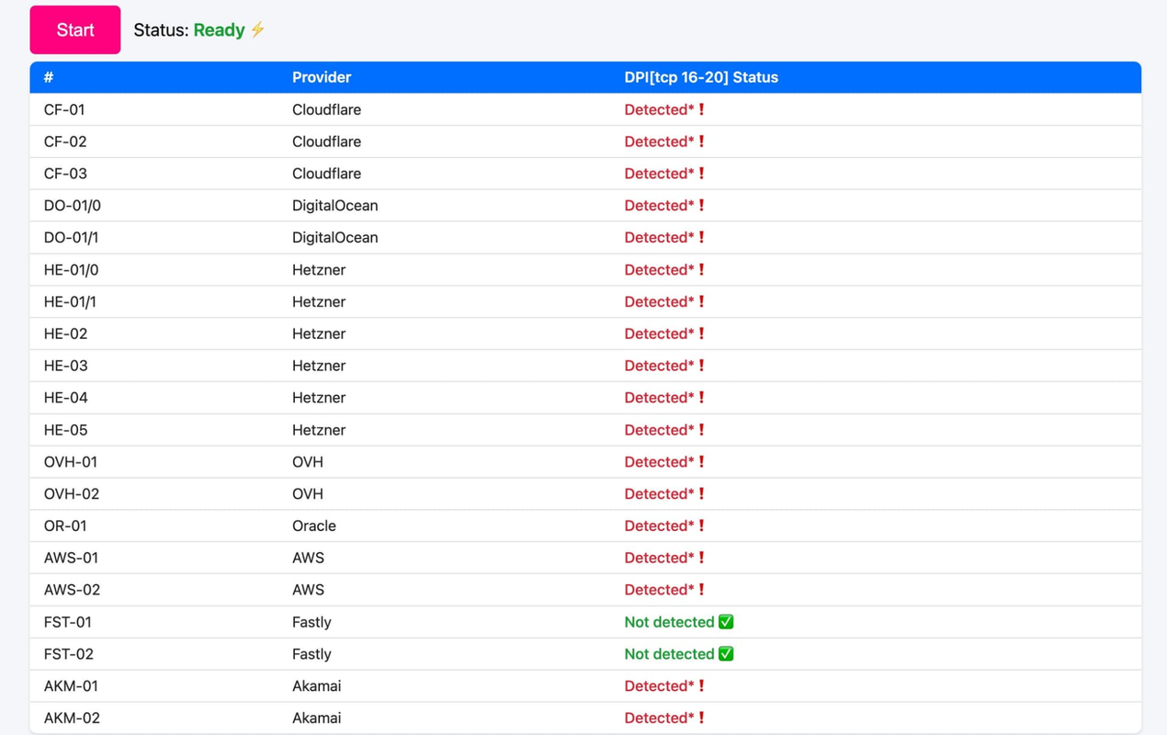
Task: Select the DO-01/1 row identifier
Action: pyautogui.click(x=72, y=238)
